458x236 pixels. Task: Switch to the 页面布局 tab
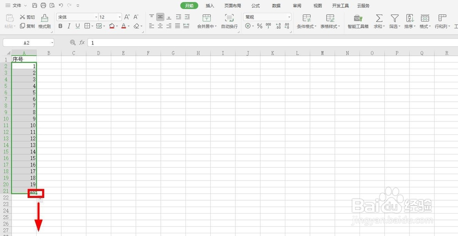tap(233, 5)
